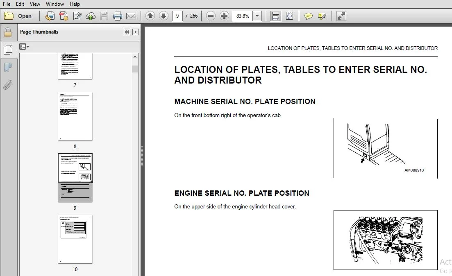This screenshot has height=276, width=452.
Task: Open the File menu
Action: click(6, 4)
